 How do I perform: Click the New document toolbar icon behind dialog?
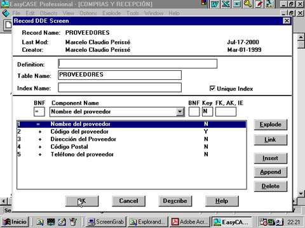click(x=8, y=25)
